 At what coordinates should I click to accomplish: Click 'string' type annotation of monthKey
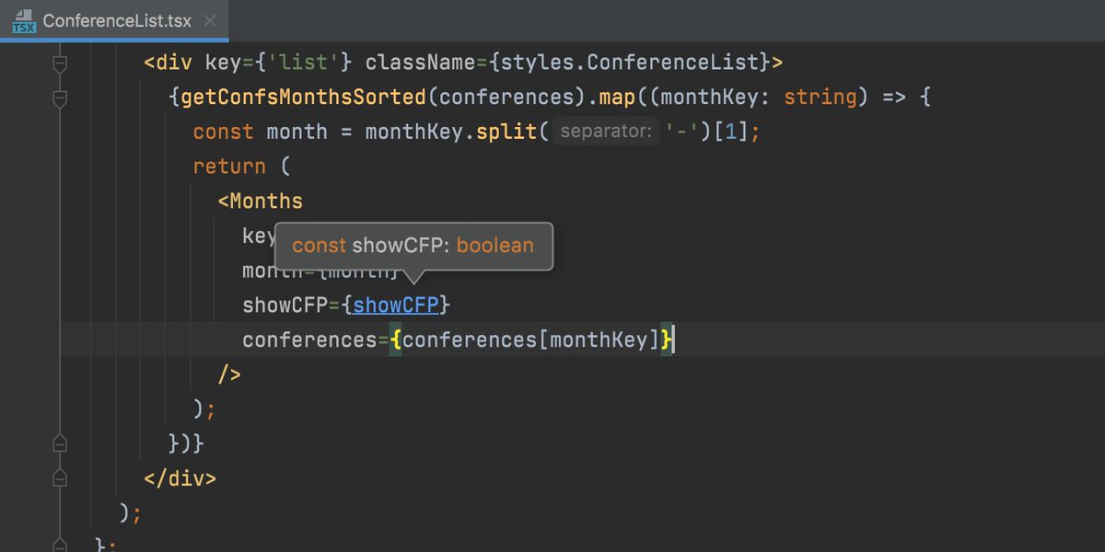(820, 97)
